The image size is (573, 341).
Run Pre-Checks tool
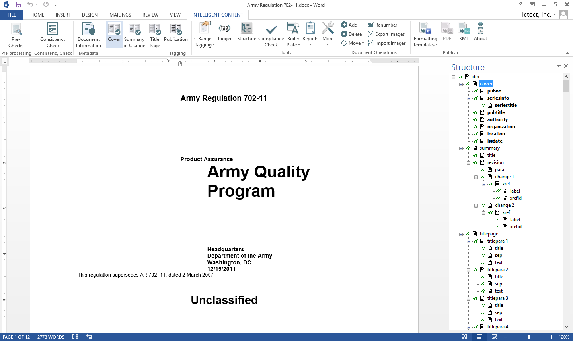(x=16, y=35)
